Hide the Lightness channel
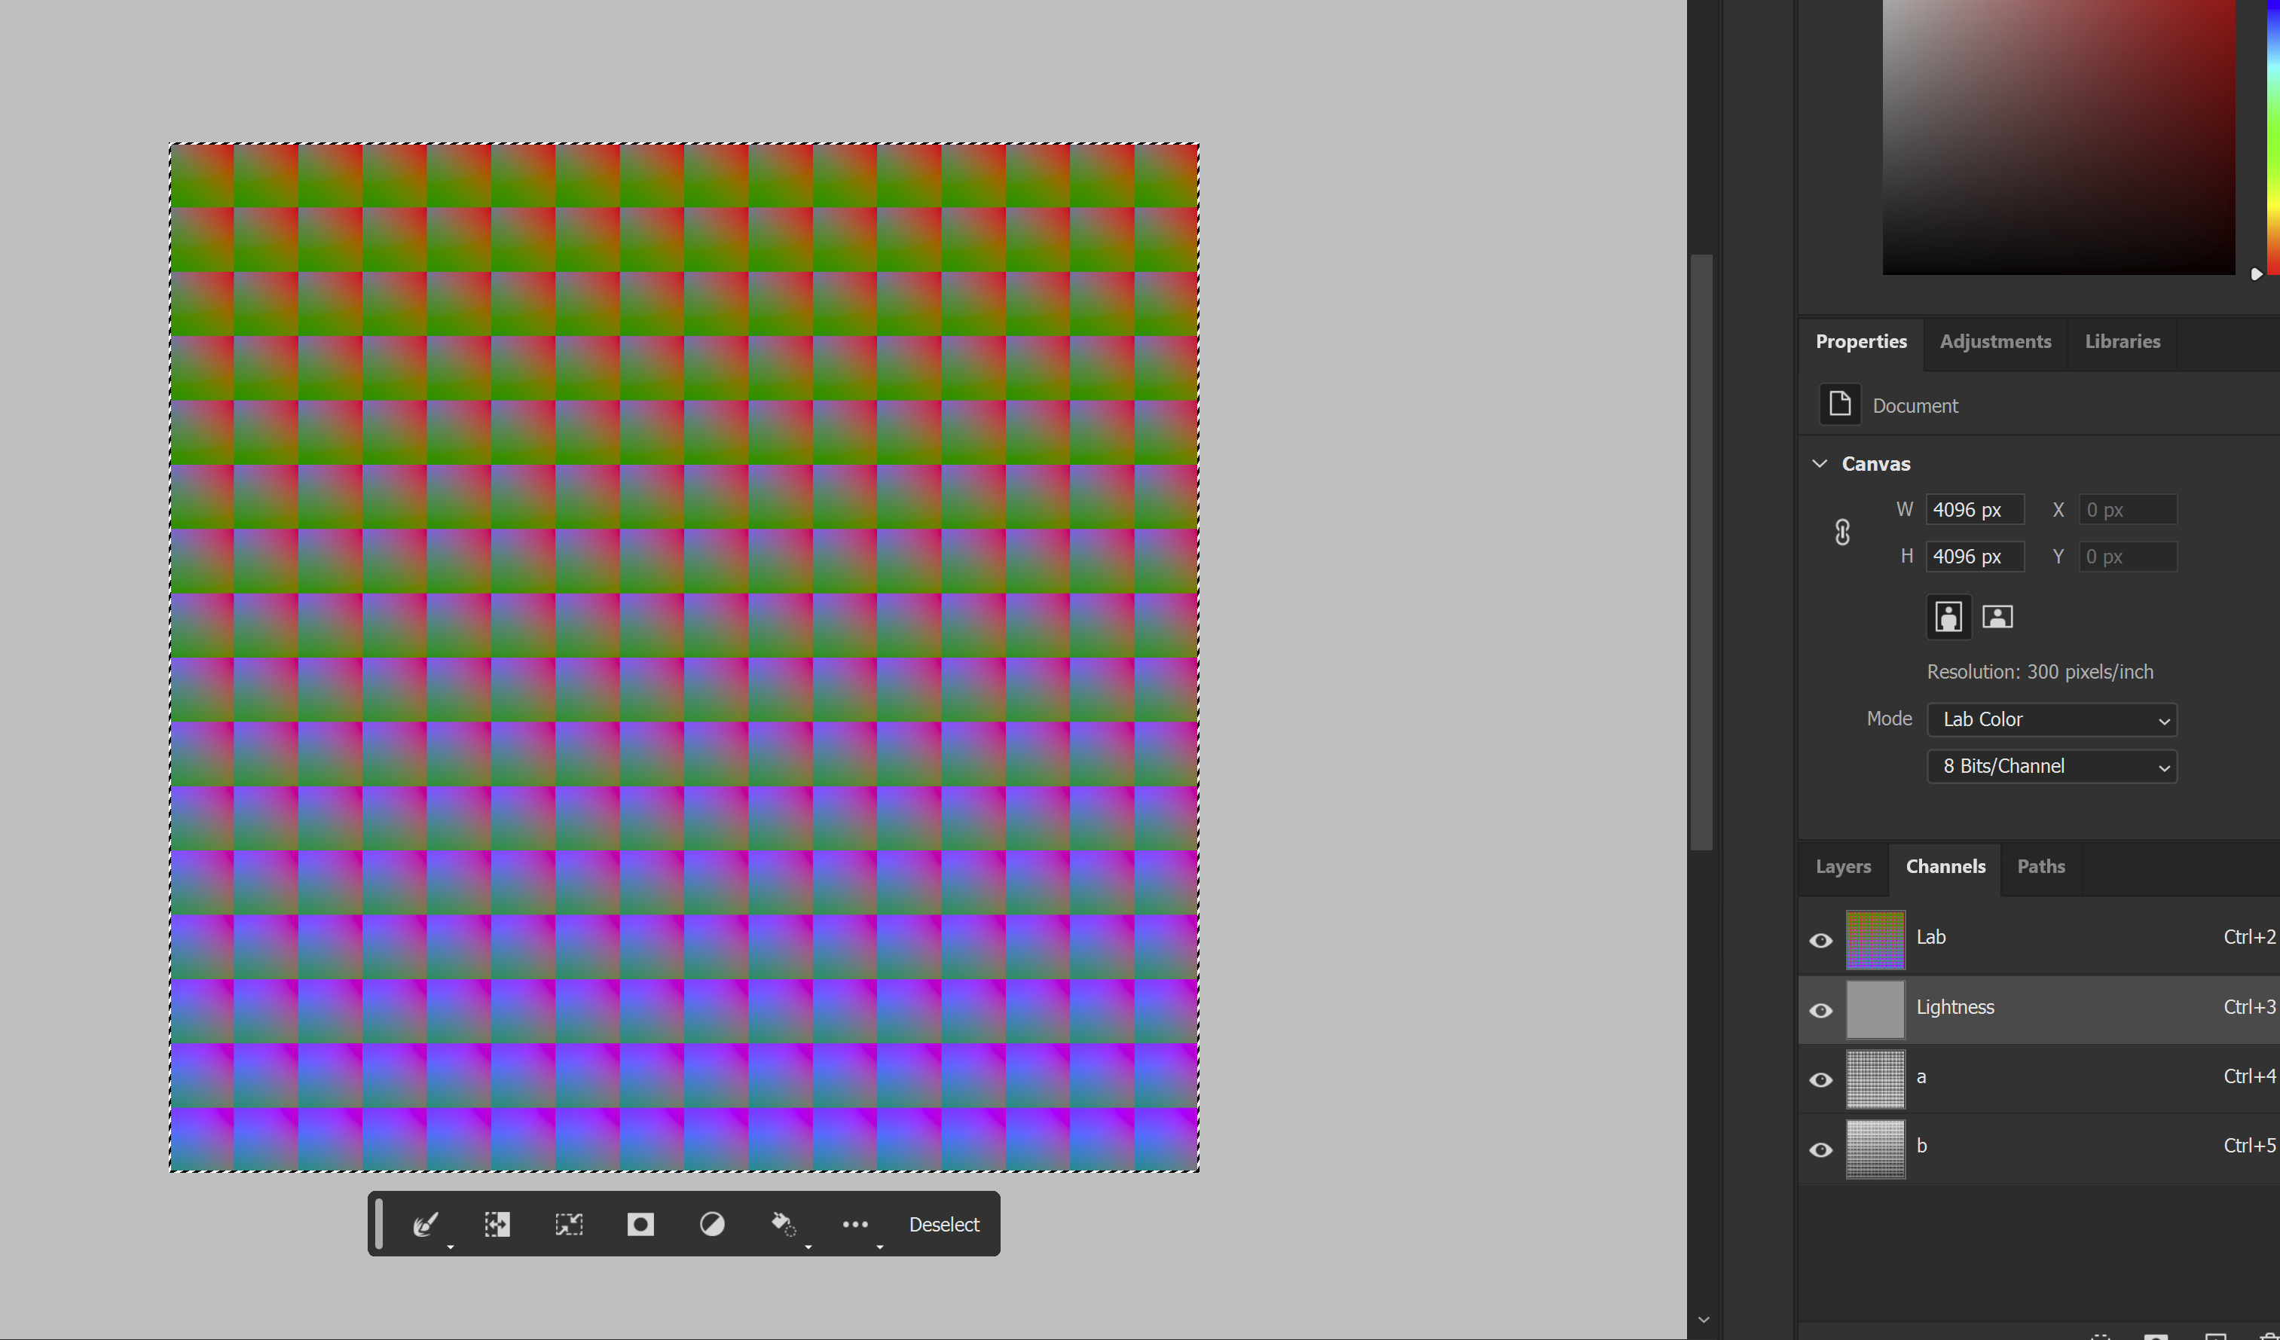The width and height of the screenshot is (2280, 1340). (1820, 1010)
